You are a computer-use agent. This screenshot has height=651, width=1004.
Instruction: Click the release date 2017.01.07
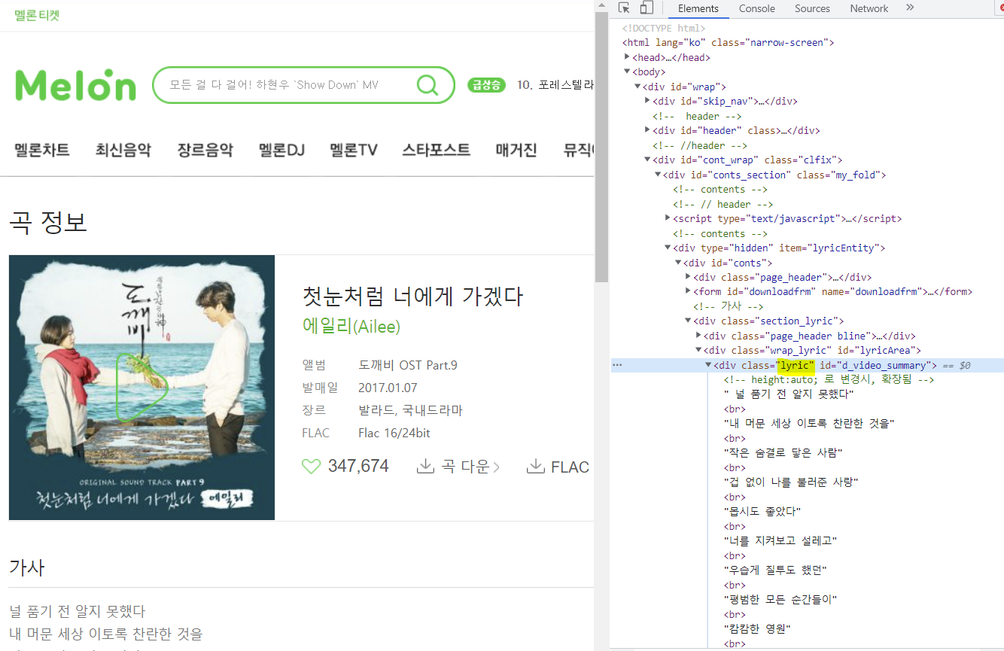coord(388,388)
